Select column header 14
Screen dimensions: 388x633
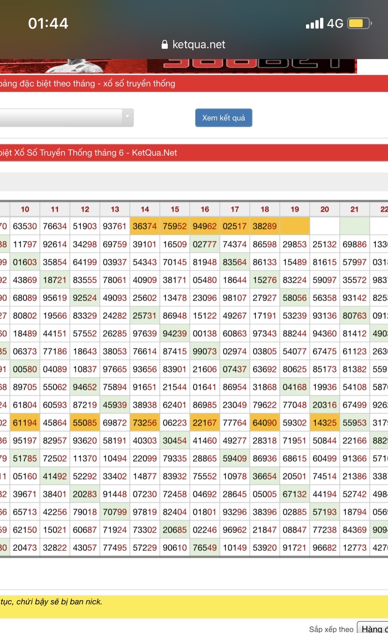(145, 209)
